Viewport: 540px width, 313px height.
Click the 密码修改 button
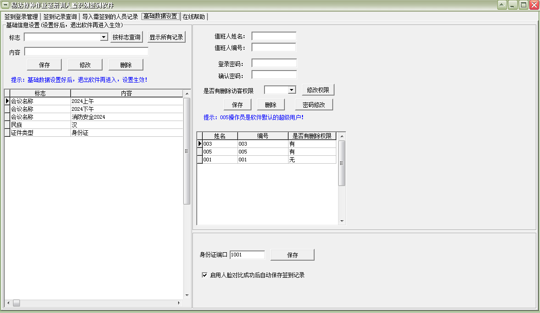(314, 105)
